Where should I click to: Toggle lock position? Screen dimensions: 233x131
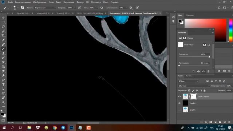pyautogui.click(x=197, y=91)
